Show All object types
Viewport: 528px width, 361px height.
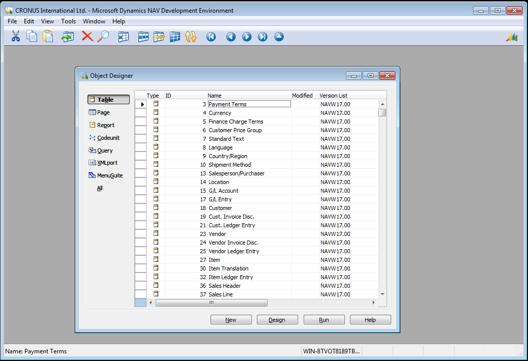coord(100,189)
